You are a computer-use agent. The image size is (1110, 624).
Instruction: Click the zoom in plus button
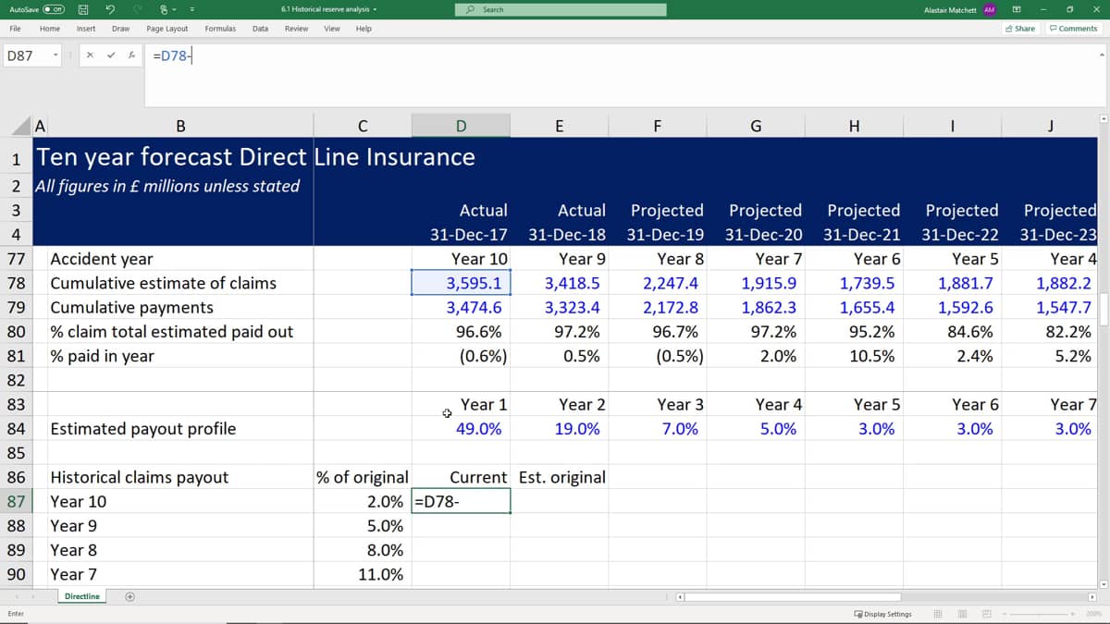pos(1073,614)
